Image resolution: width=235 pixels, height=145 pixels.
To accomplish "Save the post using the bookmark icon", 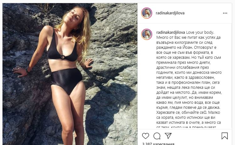I will point(225,136).
